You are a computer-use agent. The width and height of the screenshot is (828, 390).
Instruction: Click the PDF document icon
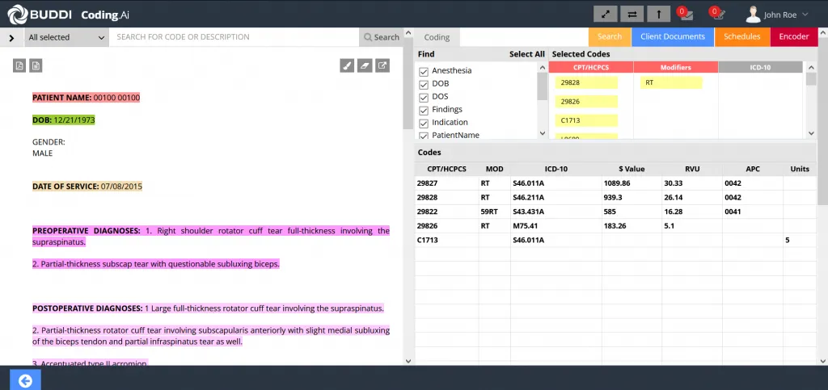(20, 65)
